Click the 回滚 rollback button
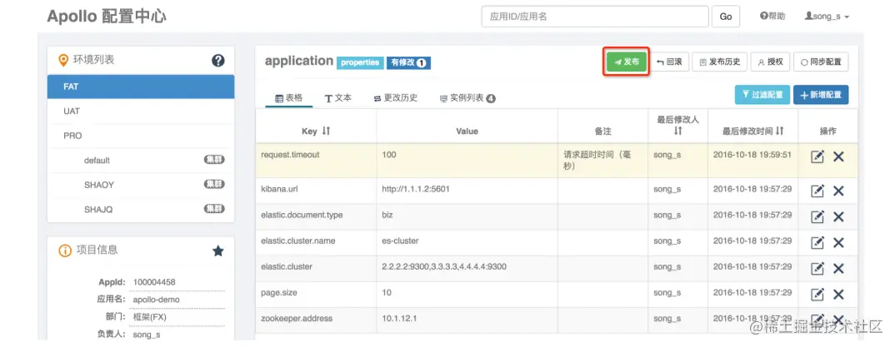The width and height of the screenshot is (895, 347). (670, 62)
